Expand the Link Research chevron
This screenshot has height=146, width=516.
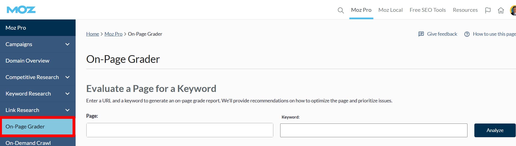click(67, 110)
